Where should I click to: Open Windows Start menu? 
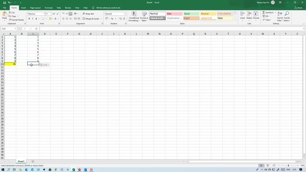tap(3, 170)
